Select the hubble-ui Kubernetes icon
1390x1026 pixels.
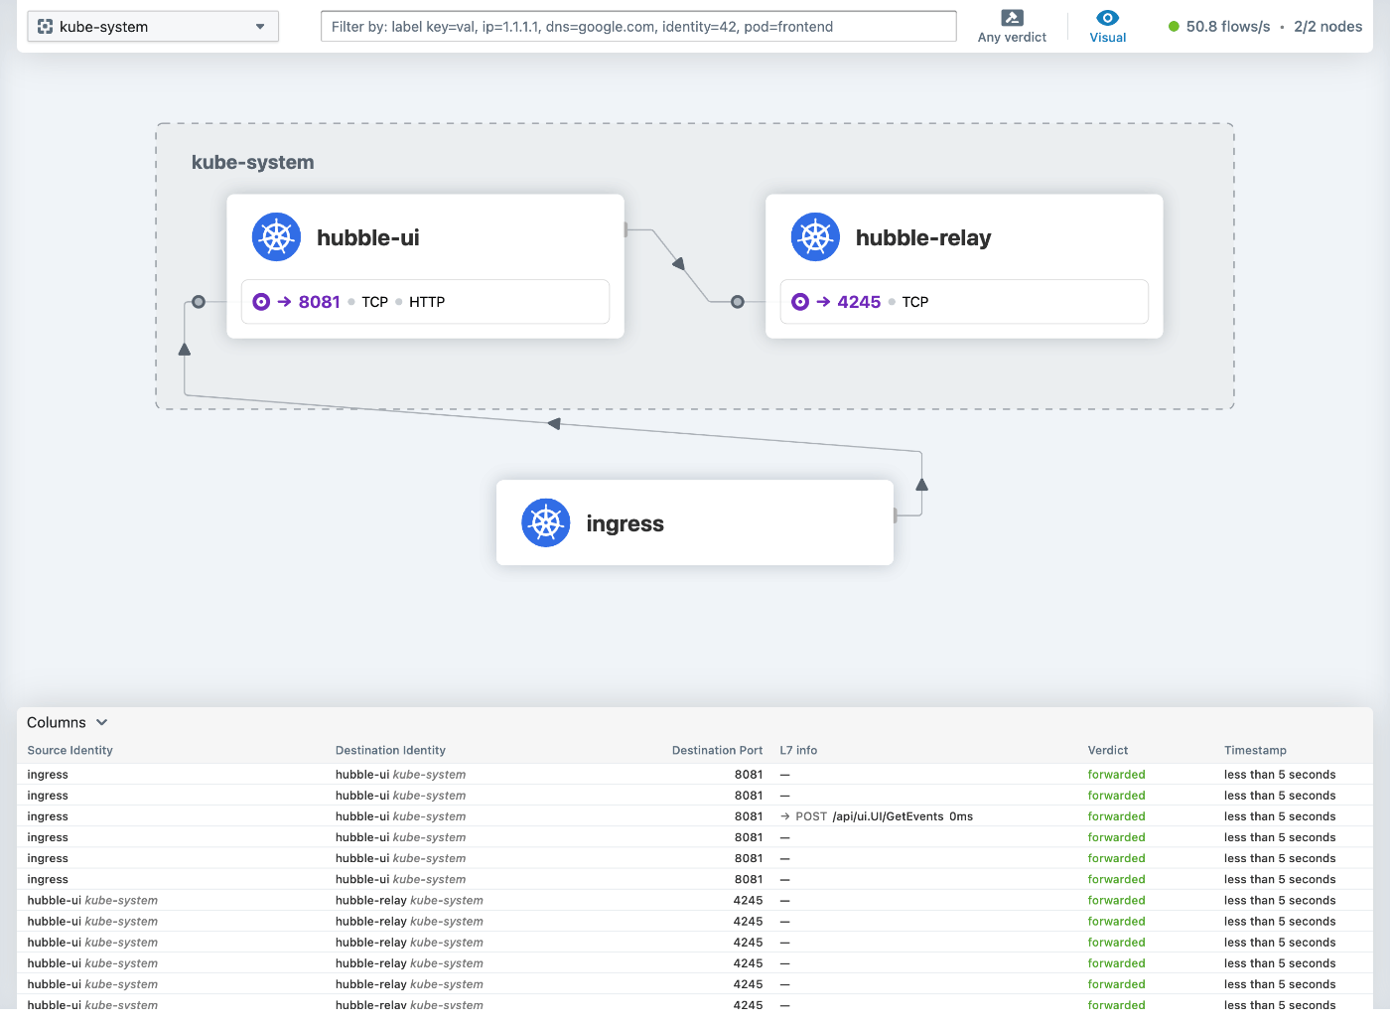coord(277,237)
